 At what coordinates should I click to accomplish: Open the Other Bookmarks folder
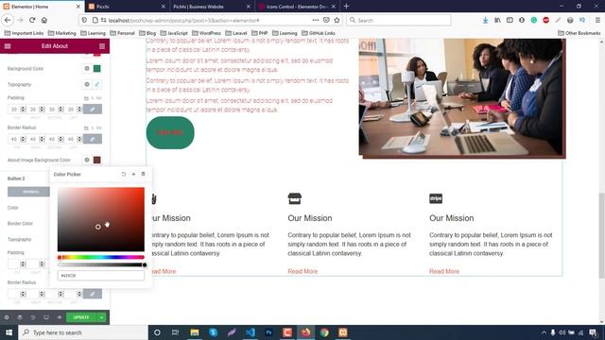click(x=579, y=33)
